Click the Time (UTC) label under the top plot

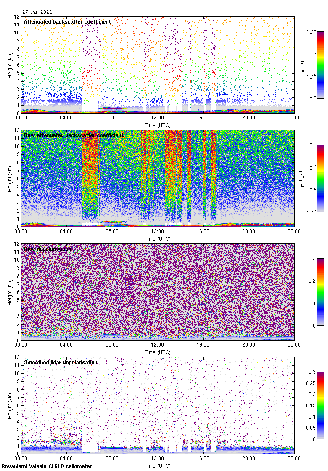[158, 125]
